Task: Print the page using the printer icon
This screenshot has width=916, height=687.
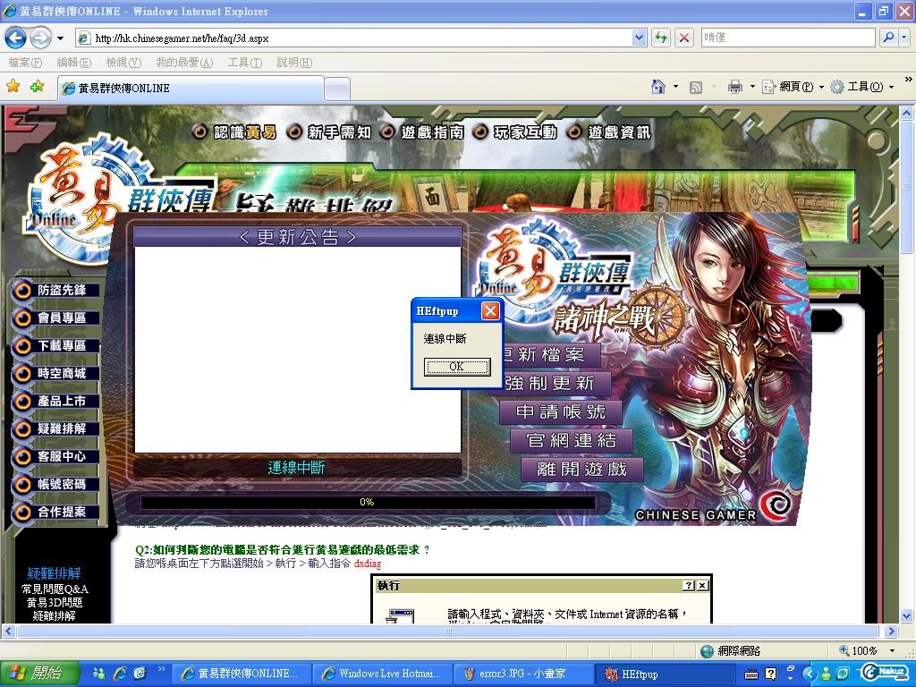Action: 735,87
